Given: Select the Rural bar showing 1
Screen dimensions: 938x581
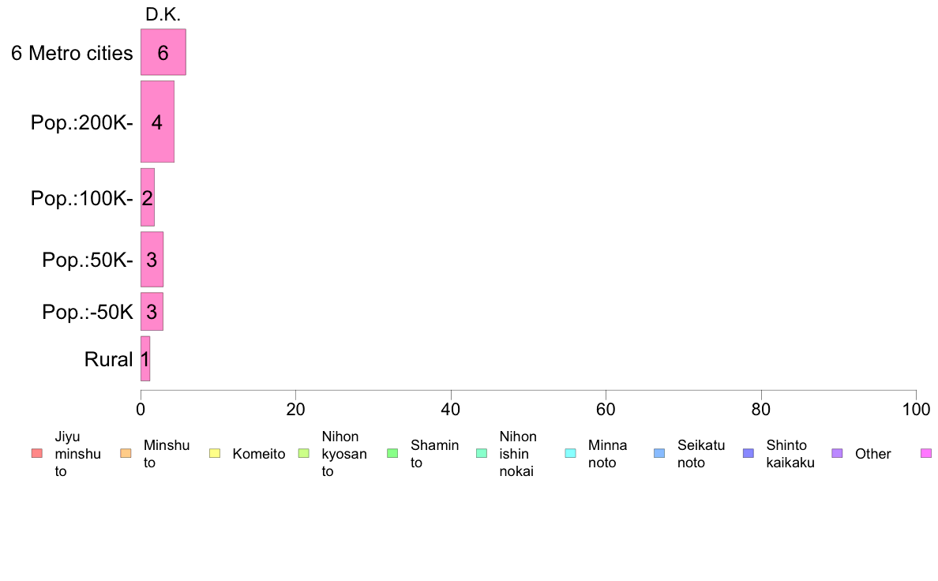Looking at the screenshot, I should click(145, 358).
